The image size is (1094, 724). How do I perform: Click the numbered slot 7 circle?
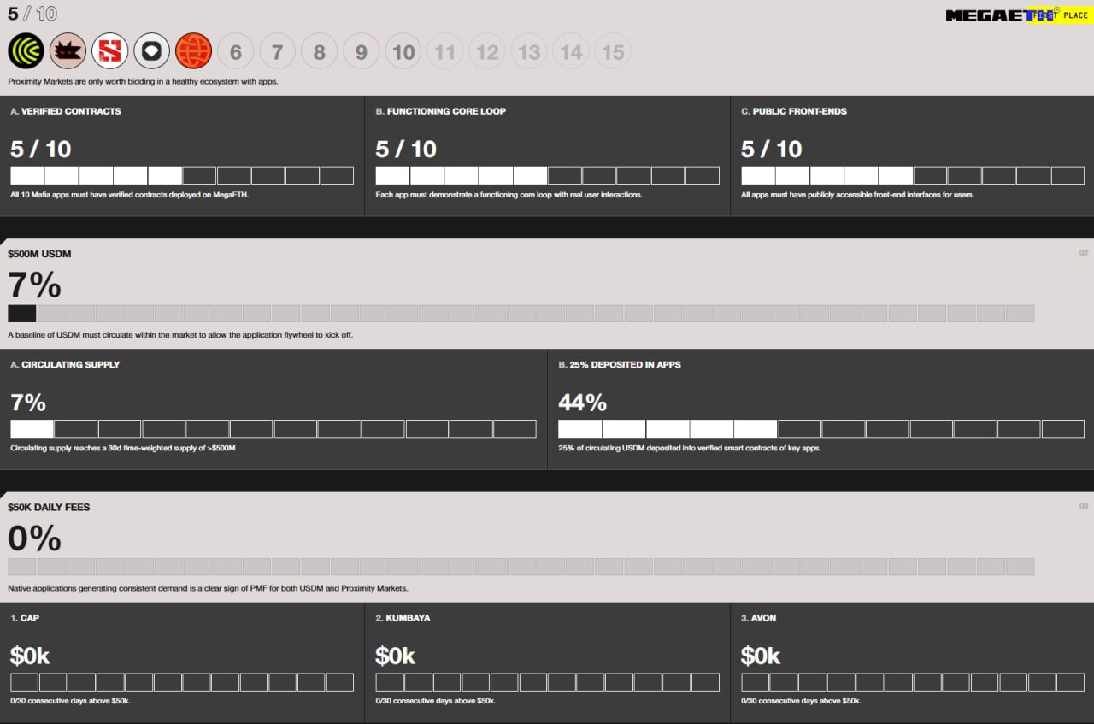pyautogui.click(x=277, y=52)
